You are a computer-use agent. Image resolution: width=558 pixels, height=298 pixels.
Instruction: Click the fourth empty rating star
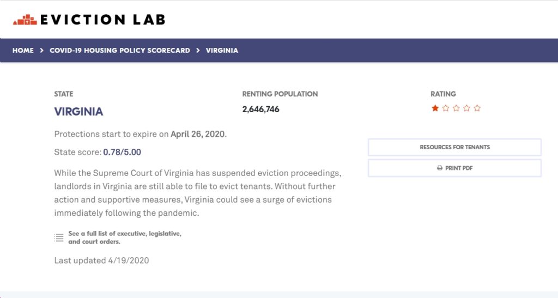tap(466, 108)
